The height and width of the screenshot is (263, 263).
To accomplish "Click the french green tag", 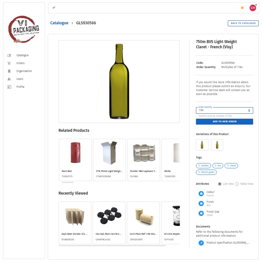I will 206,172.
